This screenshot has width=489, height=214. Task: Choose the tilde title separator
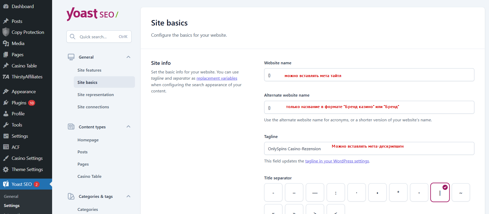(x=461, y=193)
